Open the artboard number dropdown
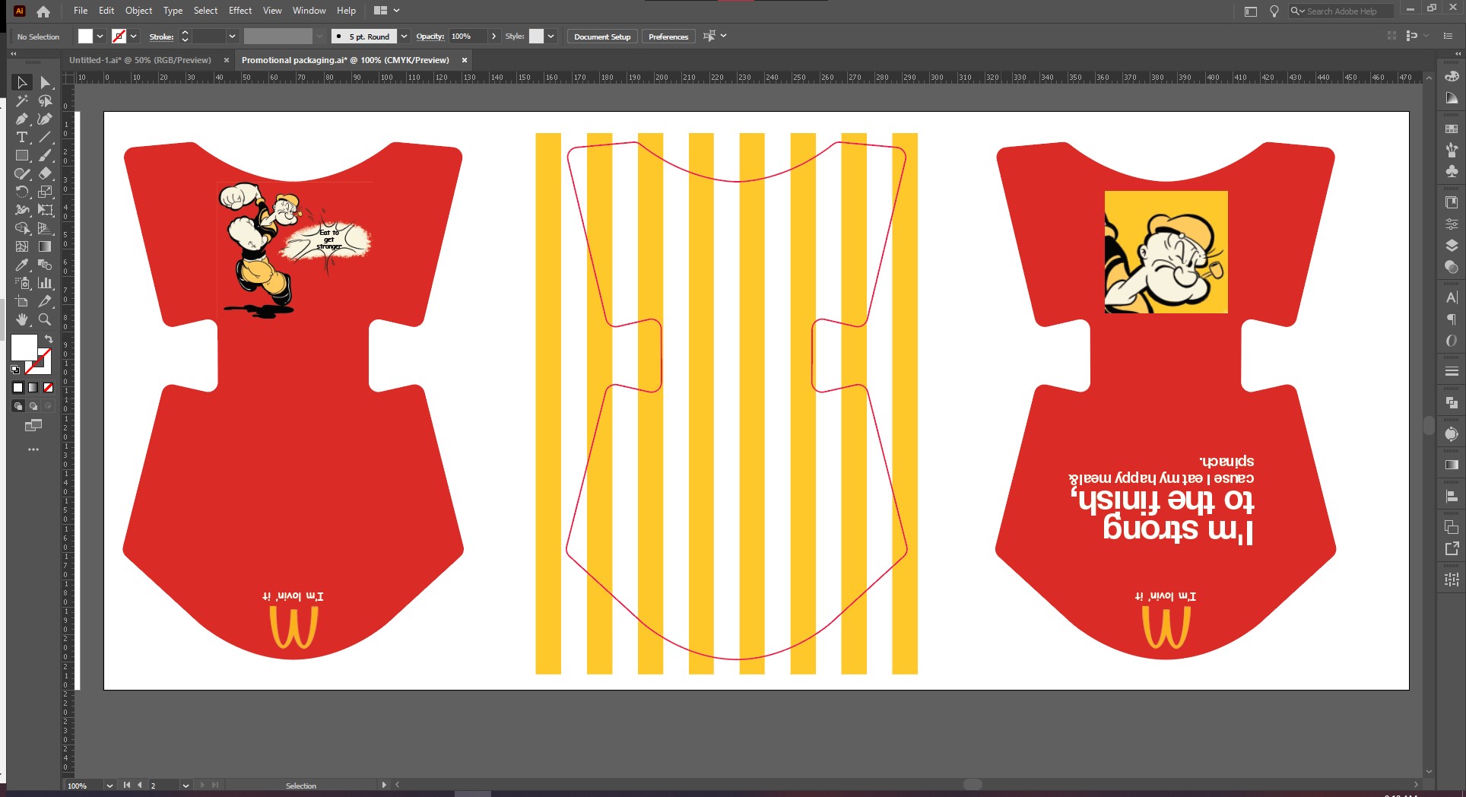Screen dimensions: 1466x797 (186, 785)
